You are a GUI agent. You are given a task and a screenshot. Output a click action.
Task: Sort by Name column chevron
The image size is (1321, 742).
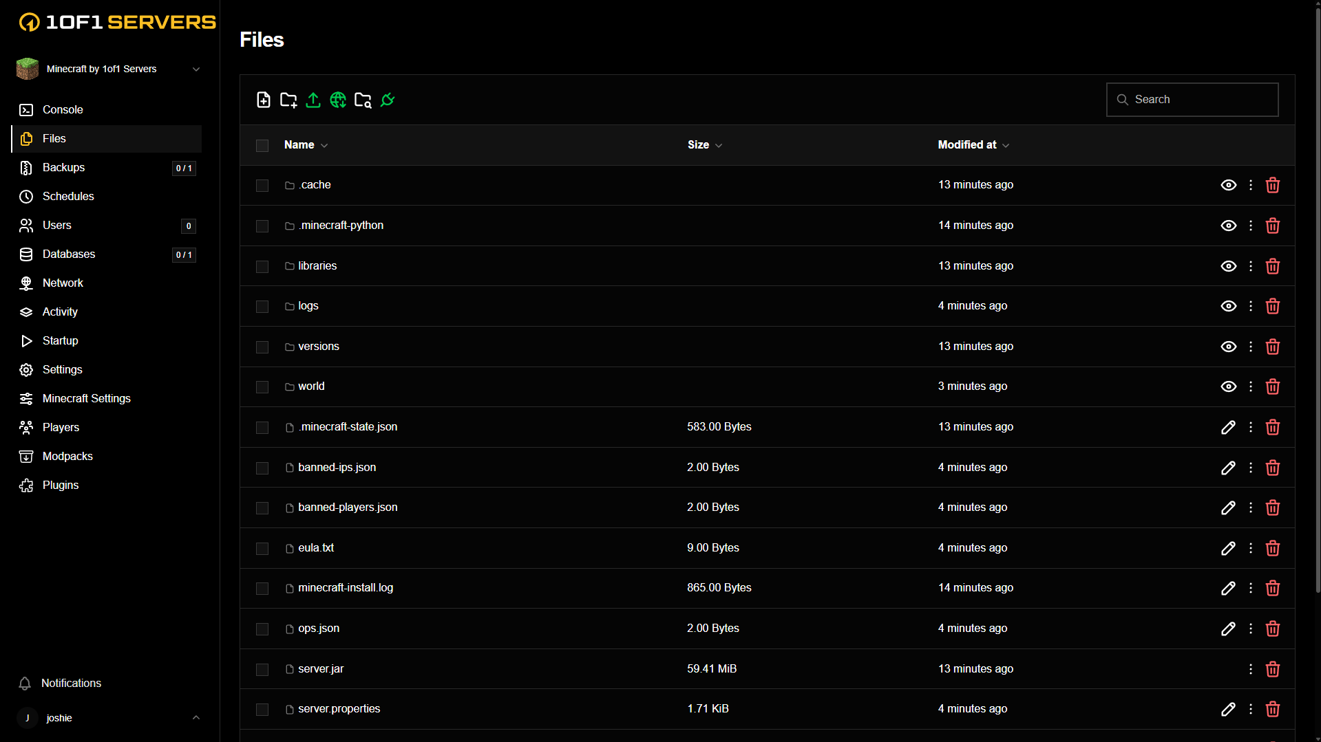pos(324,145)
